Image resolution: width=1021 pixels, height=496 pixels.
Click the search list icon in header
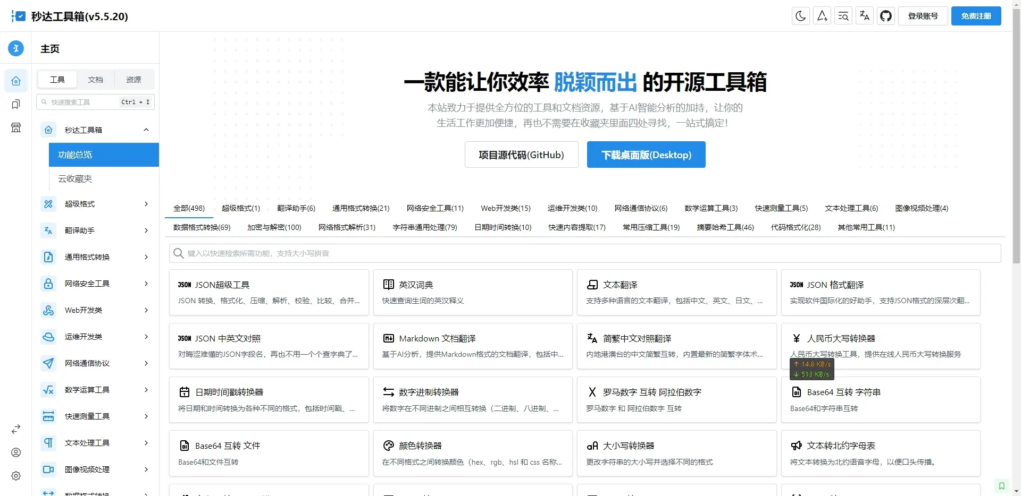(x=843, y=16)
